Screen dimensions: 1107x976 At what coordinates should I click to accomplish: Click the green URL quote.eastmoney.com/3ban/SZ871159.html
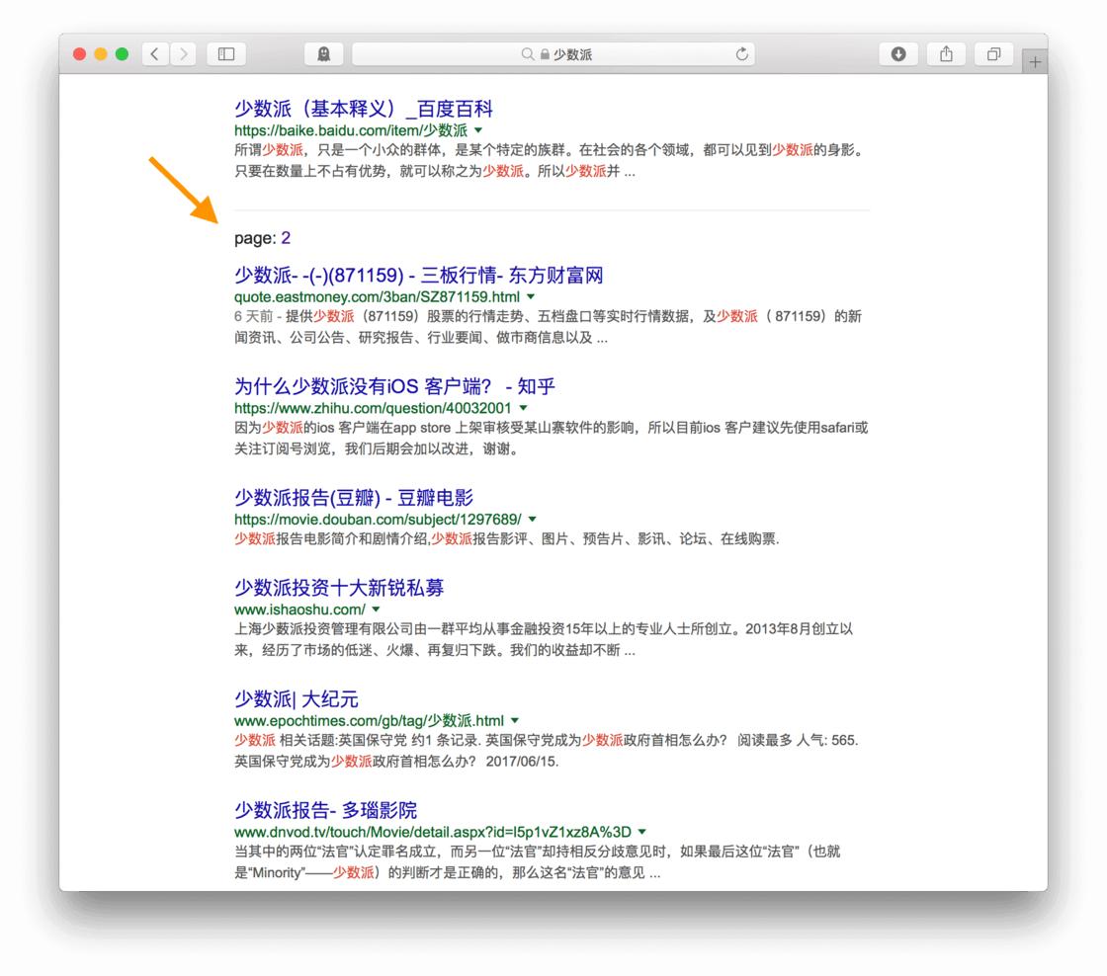pos(377,297)
